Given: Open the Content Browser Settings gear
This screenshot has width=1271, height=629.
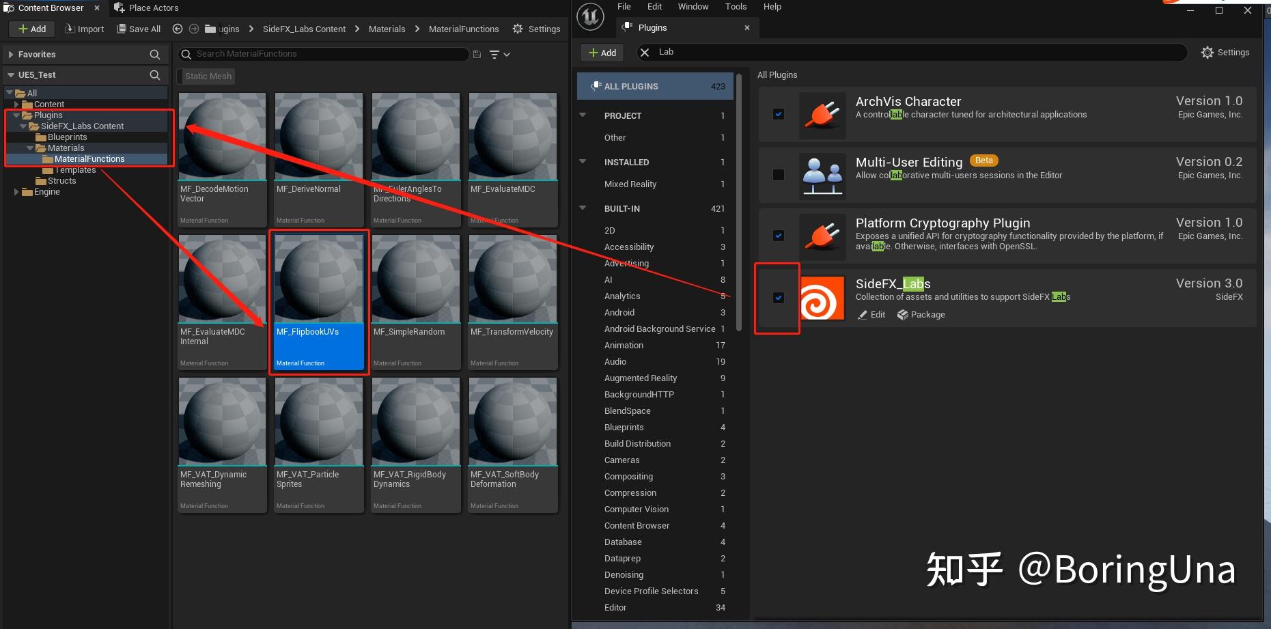Looking at the screenshot, I should [x=518, y=29].
